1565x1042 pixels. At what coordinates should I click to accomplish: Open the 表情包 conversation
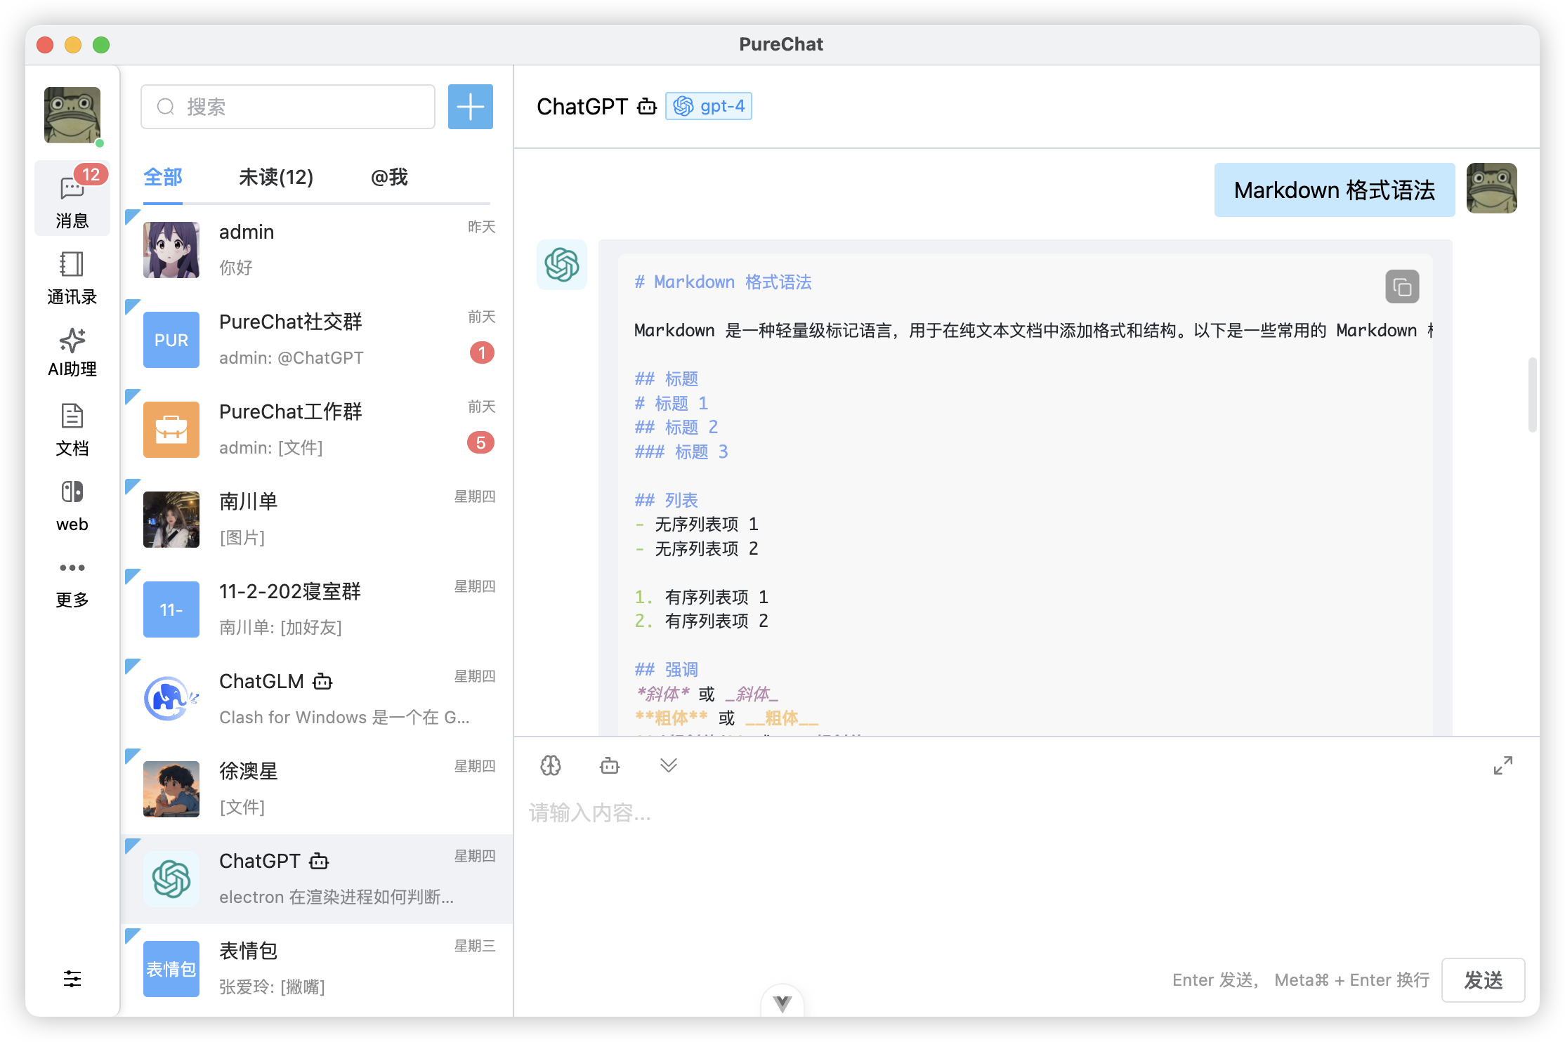click(x=317, y=969)
